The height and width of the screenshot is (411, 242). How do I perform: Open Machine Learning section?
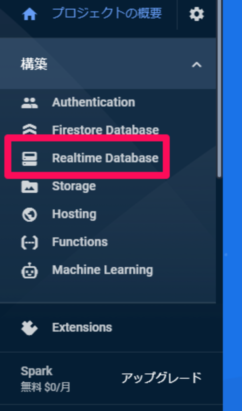coord(103,270)
